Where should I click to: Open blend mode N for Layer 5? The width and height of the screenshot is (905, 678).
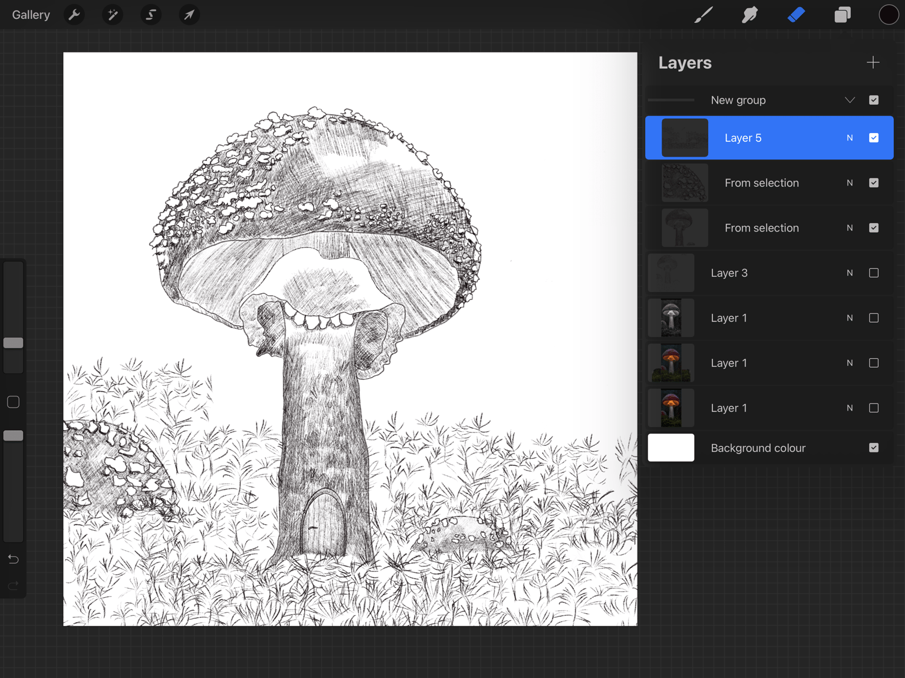(x=850, y=138)
